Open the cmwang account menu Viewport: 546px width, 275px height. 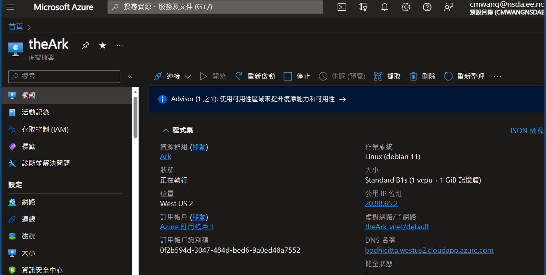point(507,8)
